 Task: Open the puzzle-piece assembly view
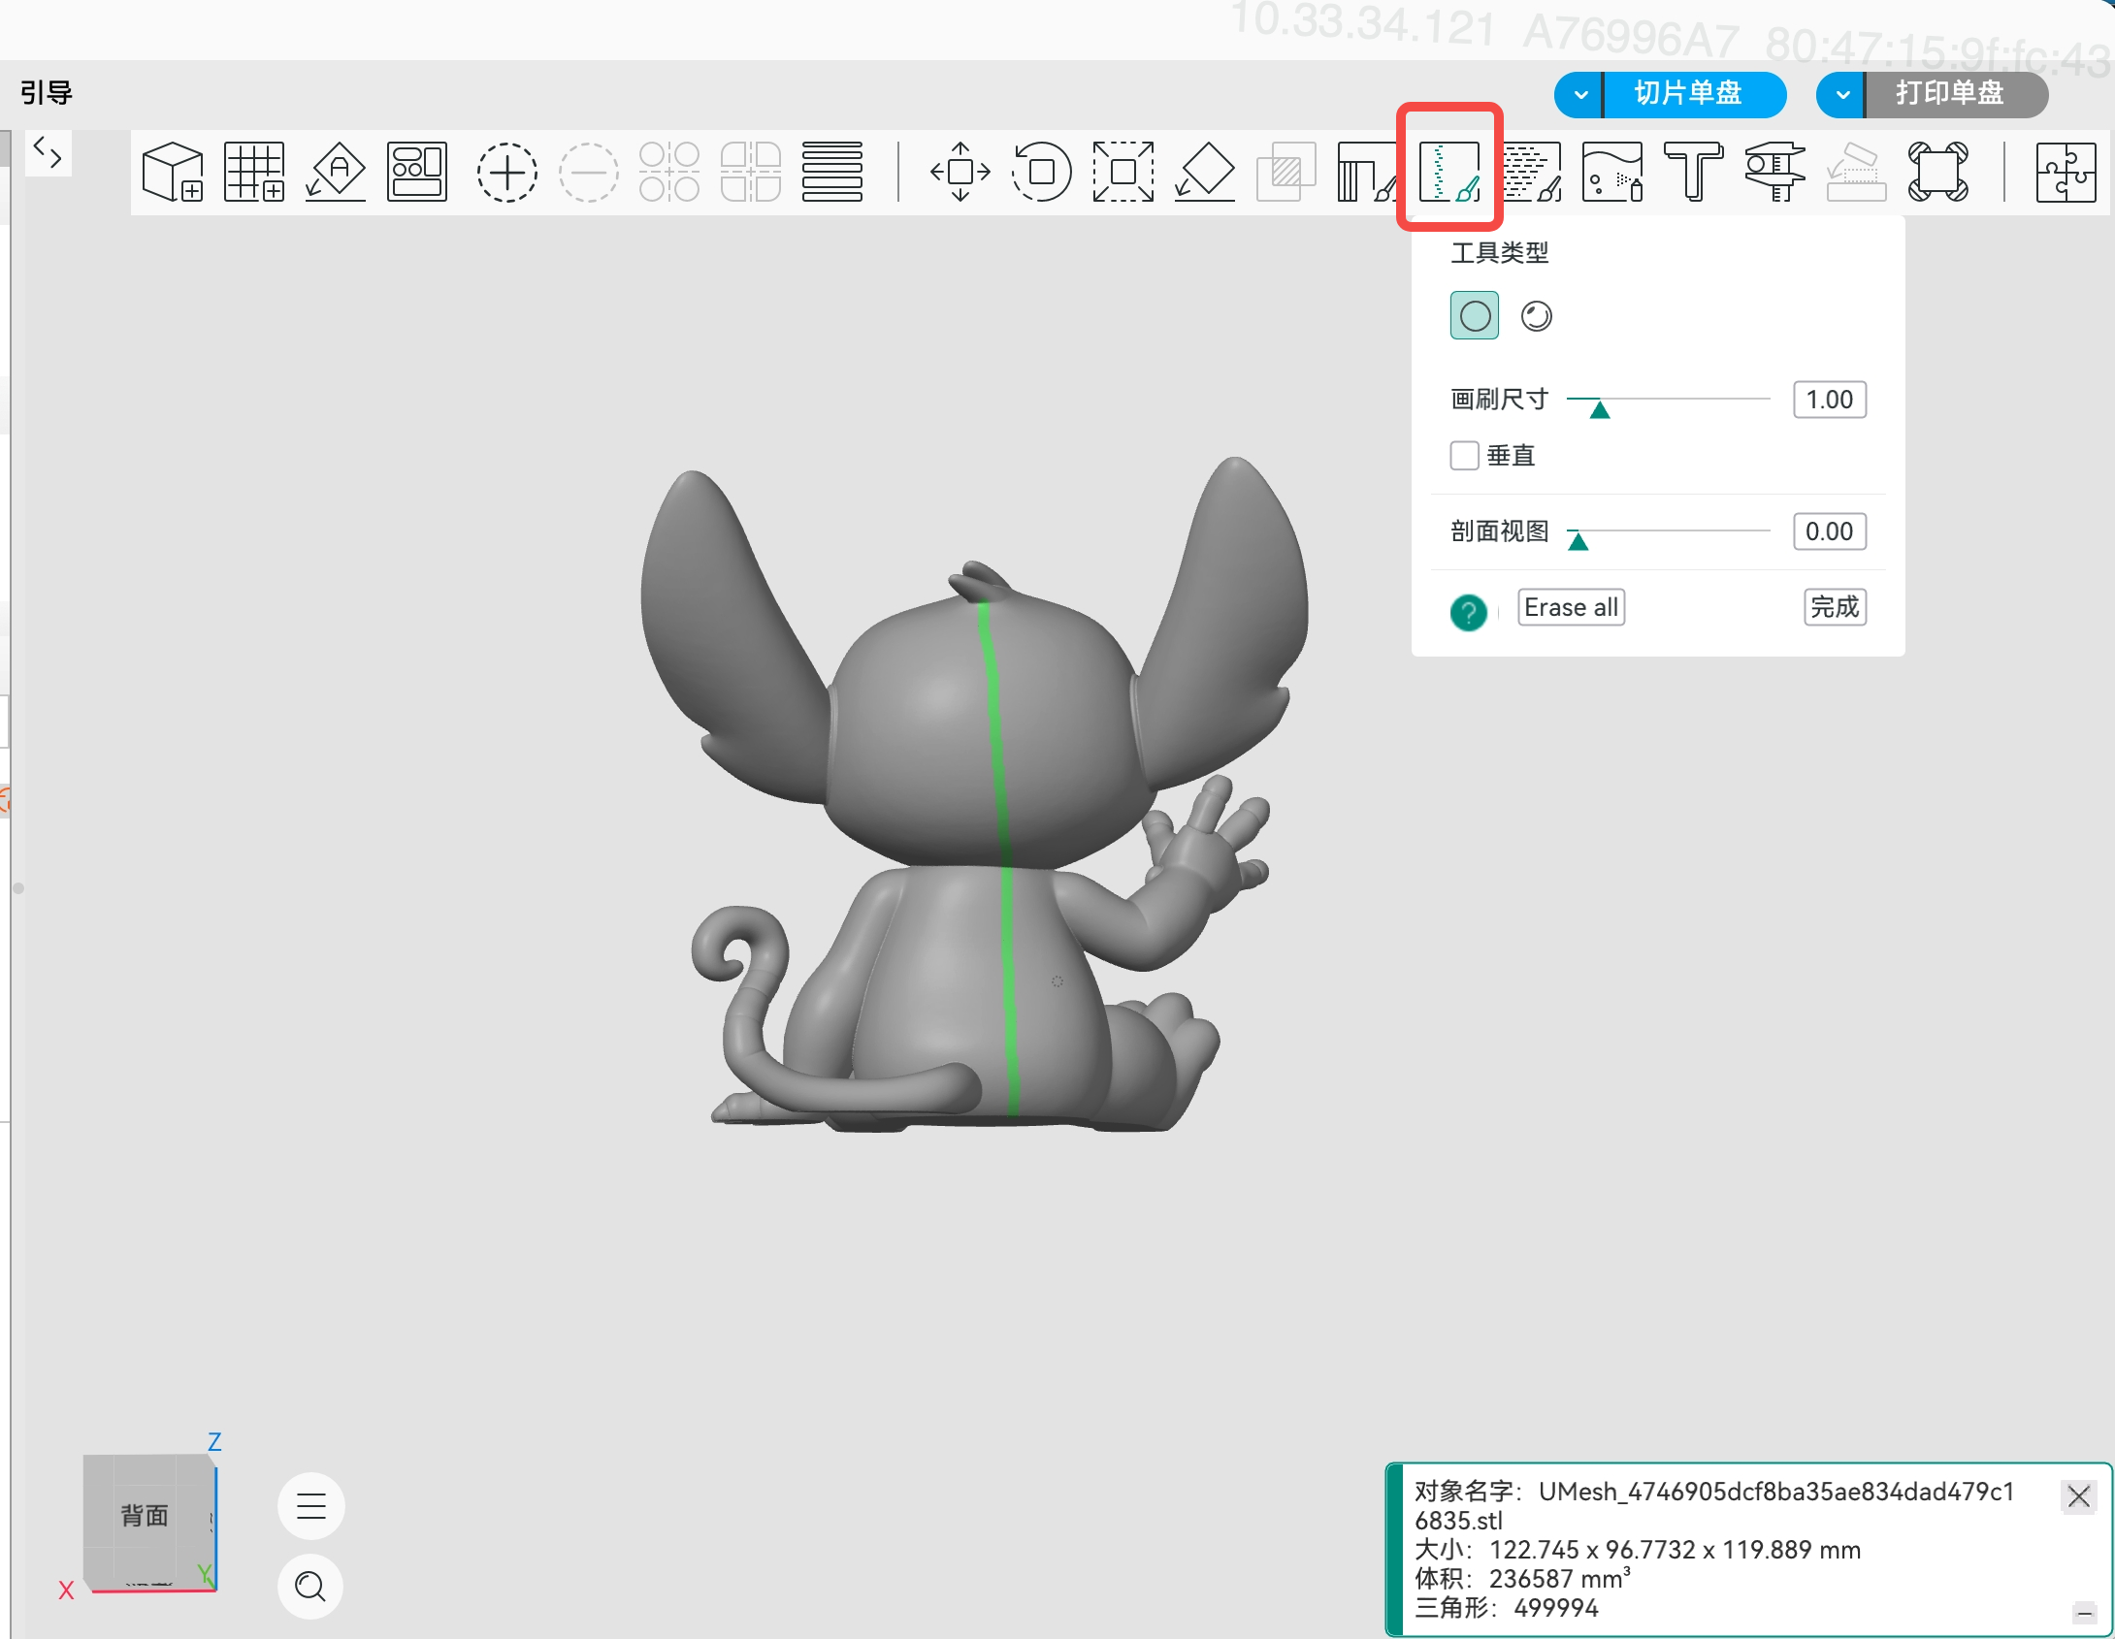pos(2066,172)
